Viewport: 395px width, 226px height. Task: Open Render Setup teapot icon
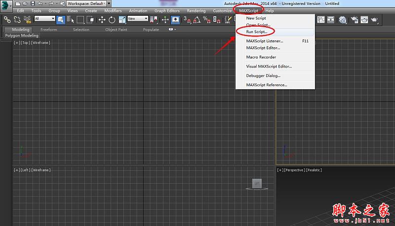tap(355, 20)
